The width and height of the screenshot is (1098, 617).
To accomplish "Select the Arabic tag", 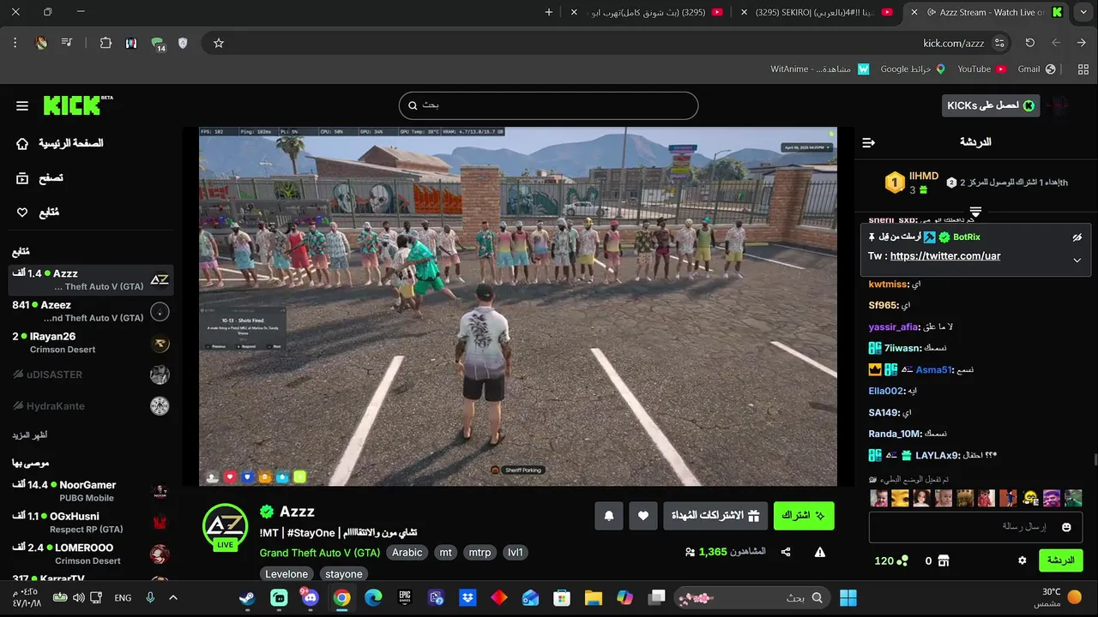I will [x=407, y=553].
